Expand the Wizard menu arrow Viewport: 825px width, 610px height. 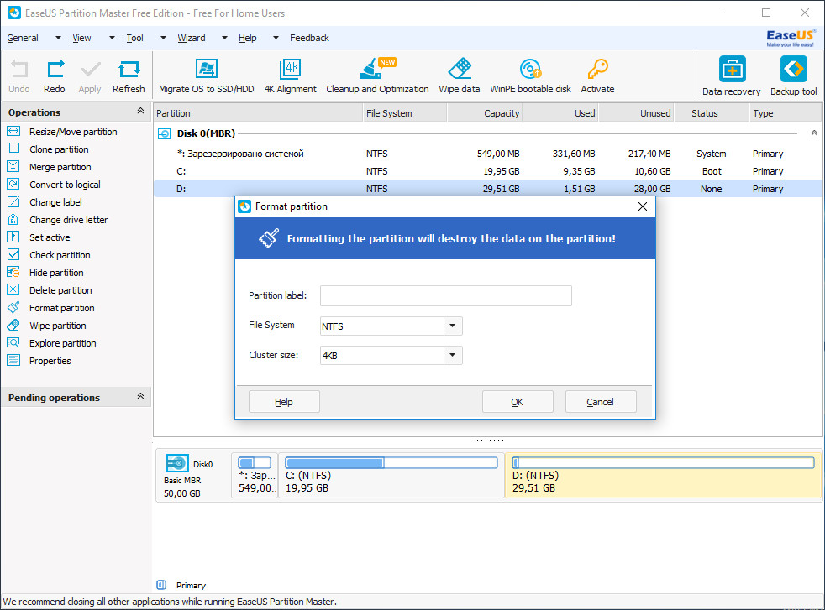point(224,38)
